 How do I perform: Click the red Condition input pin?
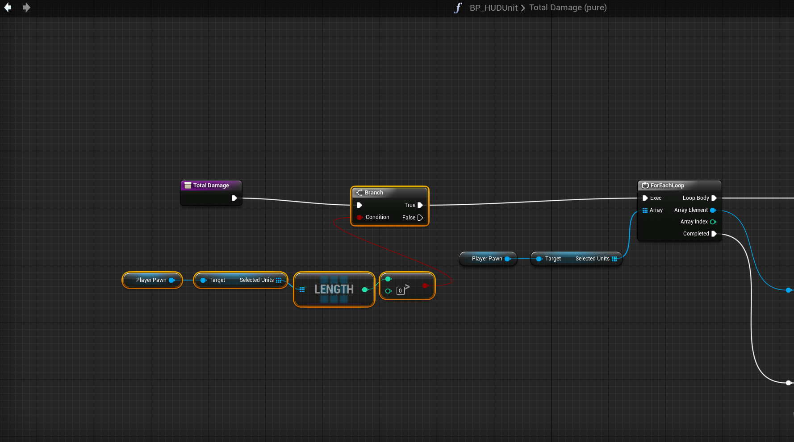[359, 217]
